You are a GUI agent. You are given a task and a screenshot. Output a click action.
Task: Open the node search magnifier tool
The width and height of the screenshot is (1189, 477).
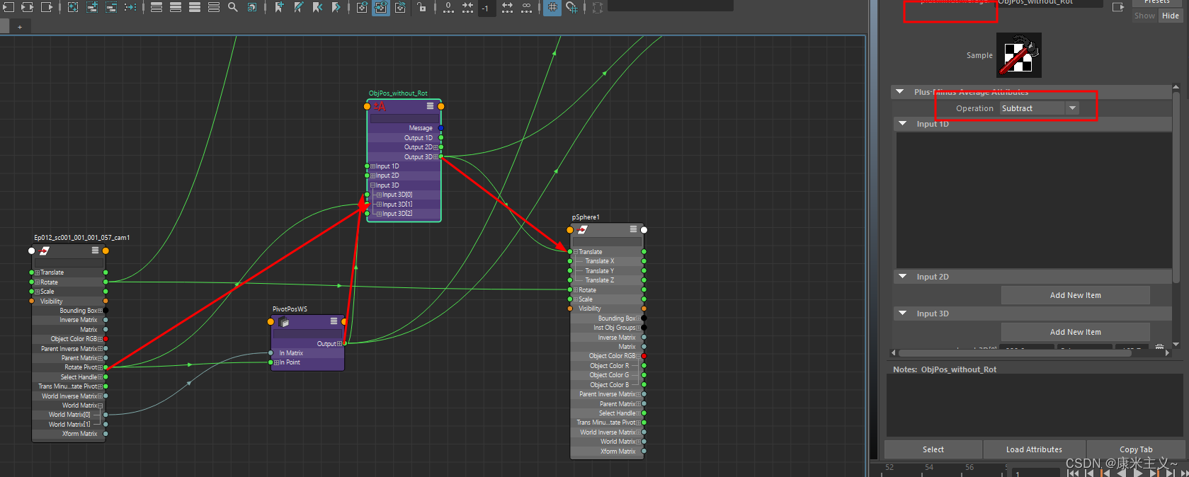233,7
